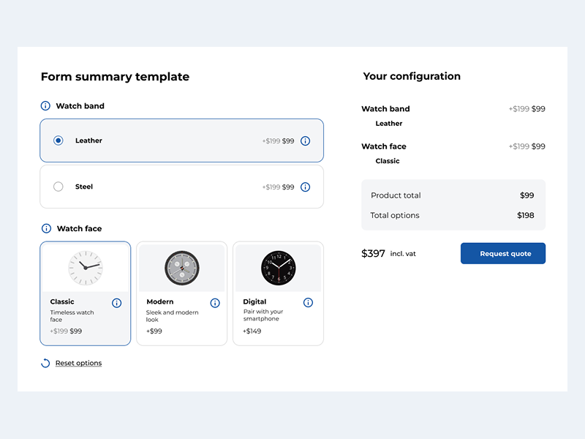This screenshot has height=439, width=585.
Task: Click the Digital clock image
Action: 278,267
